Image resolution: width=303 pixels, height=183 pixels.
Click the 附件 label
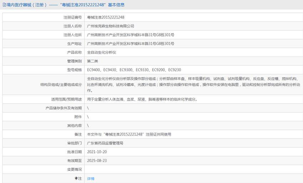pos(78,117)
